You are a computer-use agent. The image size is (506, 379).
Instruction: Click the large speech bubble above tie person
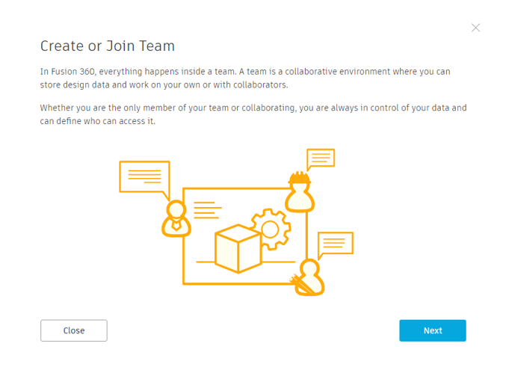point(144,179)
